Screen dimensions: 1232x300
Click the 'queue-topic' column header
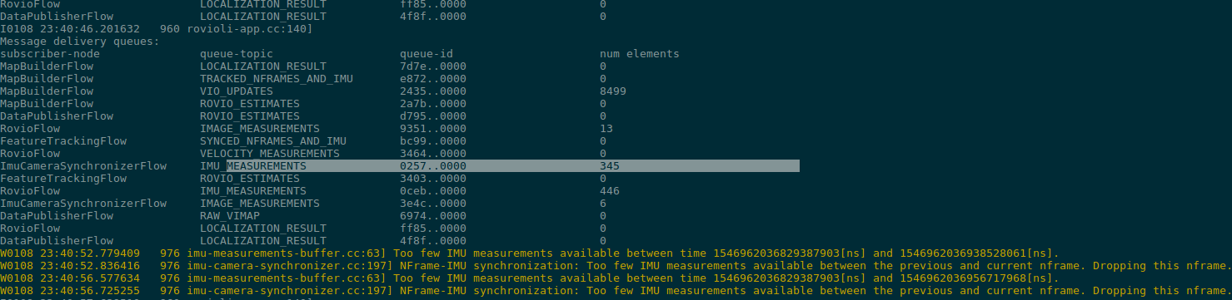point(237,54)
